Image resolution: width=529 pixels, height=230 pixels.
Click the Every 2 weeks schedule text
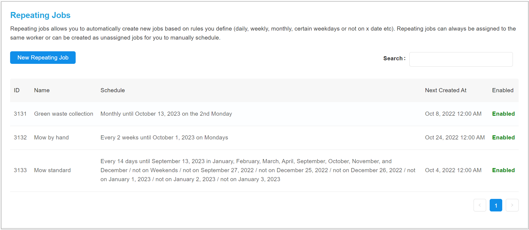click(164, 138)
